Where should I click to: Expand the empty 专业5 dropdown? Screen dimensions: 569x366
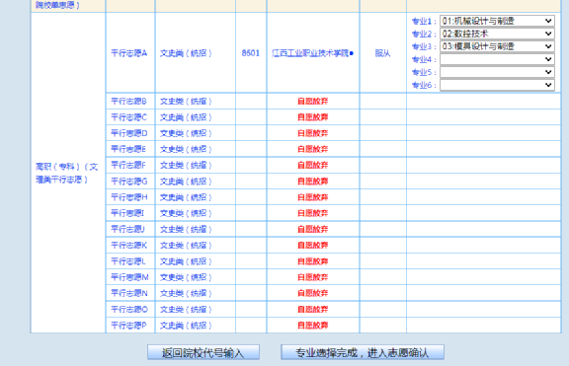pyautogui.click(x=497, y=72)
